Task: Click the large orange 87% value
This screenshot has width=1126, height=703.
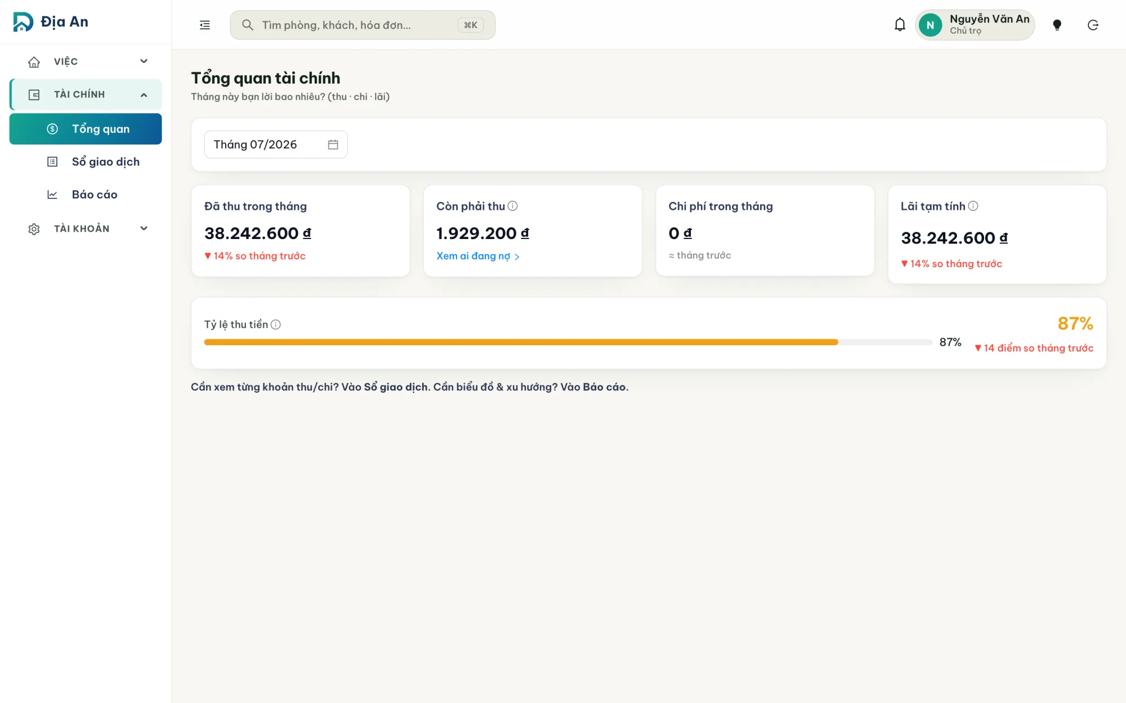Action: click(1075, 323)
